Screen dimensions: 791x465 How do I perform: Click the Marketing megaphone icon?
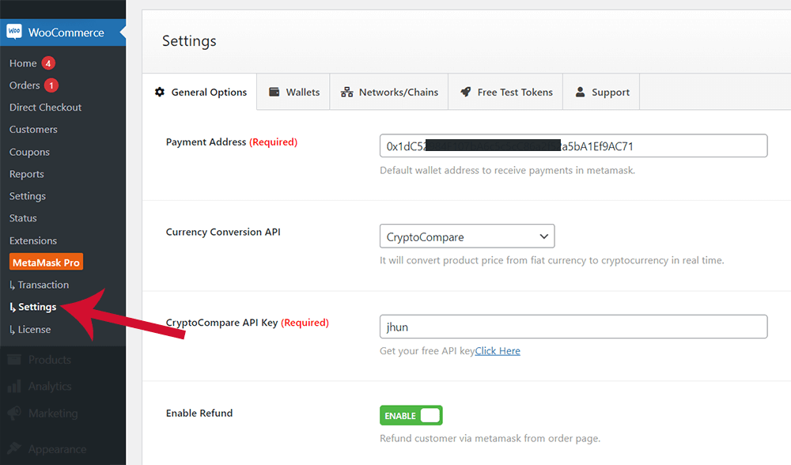(14, 413)
